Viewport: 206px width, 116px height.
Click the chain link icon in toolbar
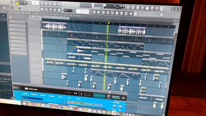click(x=55, y=10)
